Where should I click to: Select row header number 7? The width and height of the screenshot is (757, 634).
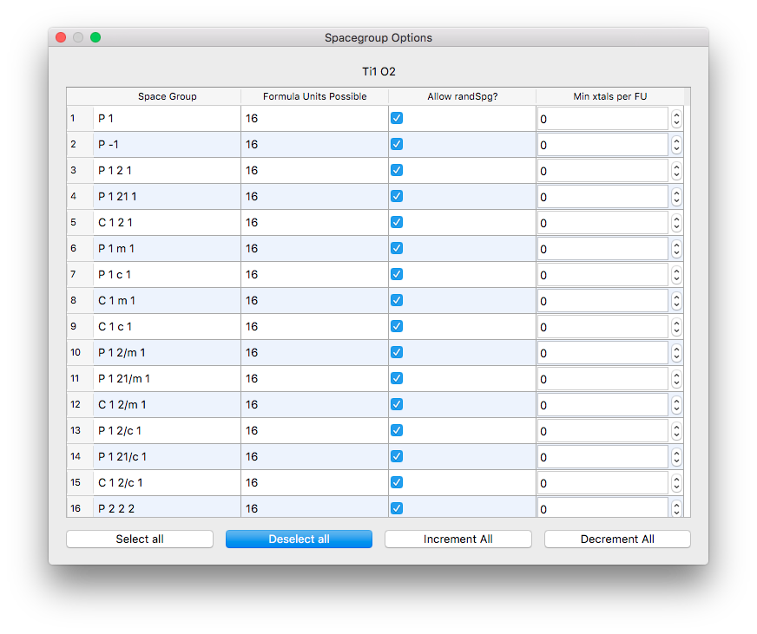[x=80, y=275]
